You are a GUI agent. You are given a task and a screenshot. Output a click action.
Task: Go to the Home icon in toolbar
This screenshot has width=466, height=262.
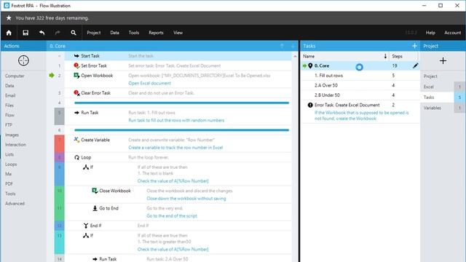pos(9,33)
